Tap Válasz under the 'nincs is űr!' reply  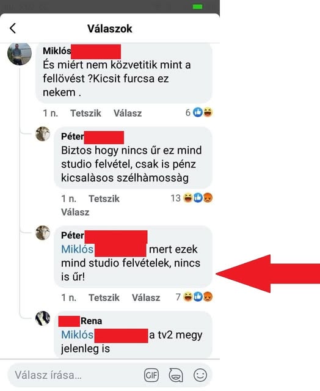pos(146,298)
